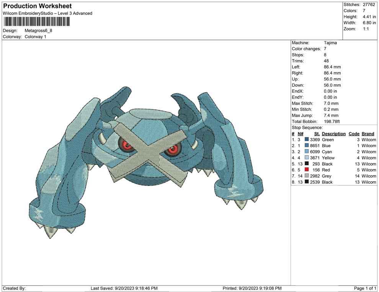Click the Red description in stop row 6
The image size is (379, 292).
326,170
